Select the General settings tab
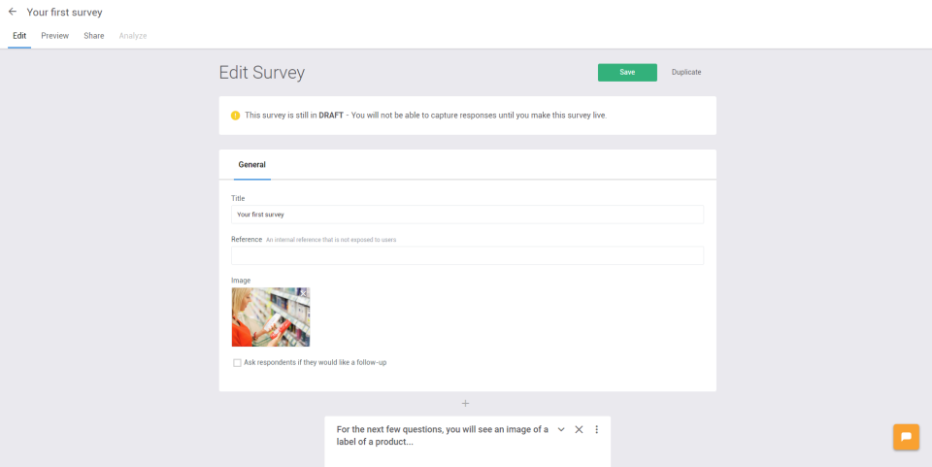932x467 pixels. (x=252, y=165)
